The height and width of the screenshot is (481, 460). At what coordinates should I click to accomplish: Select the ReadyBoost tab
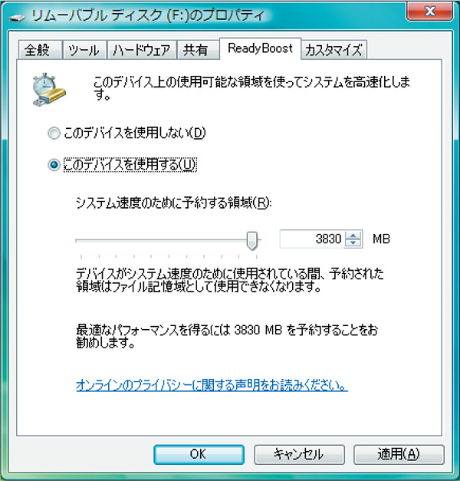pyautogui.click(x=261, y=48)
